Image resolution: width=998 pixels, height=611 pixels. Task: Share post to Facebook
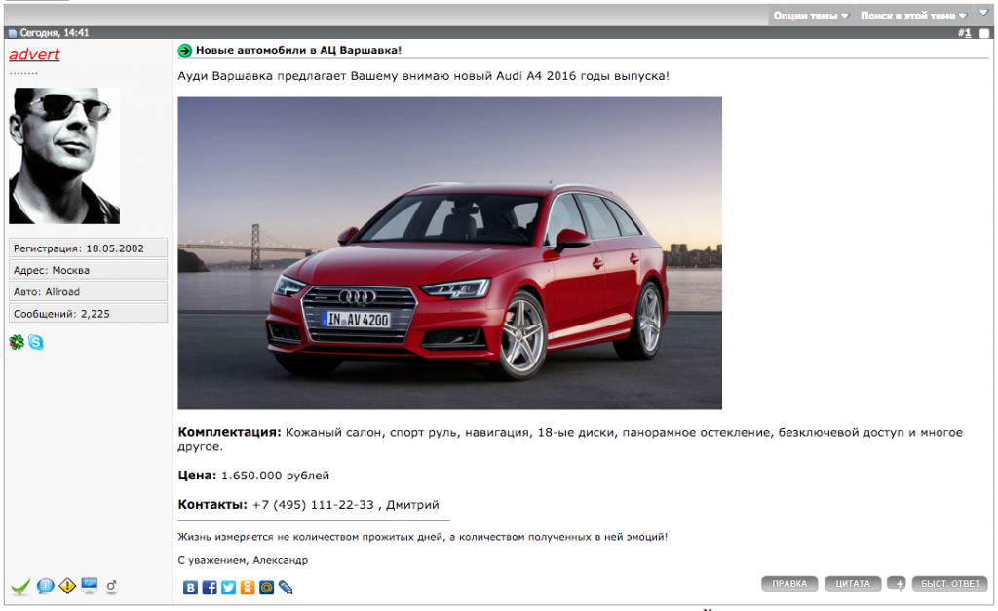click(210, 588)
